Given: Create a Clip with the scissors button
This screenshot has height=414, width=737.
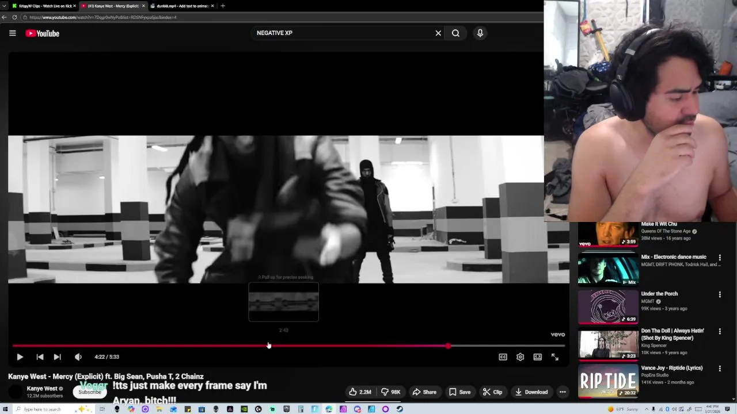Looking at the screenshot, I should coord(492,392).
